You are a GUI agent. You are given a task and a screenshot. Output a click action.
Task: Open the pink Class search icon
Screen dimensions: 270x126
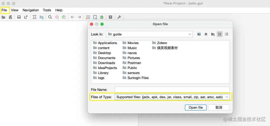click(x=57, y=17)
